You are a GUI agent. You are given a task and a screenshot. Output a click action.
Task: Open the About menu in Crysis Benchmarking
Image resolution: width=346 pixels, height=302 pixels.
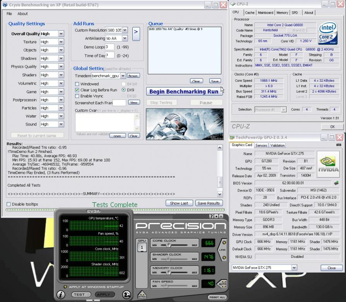coord(22,14)
